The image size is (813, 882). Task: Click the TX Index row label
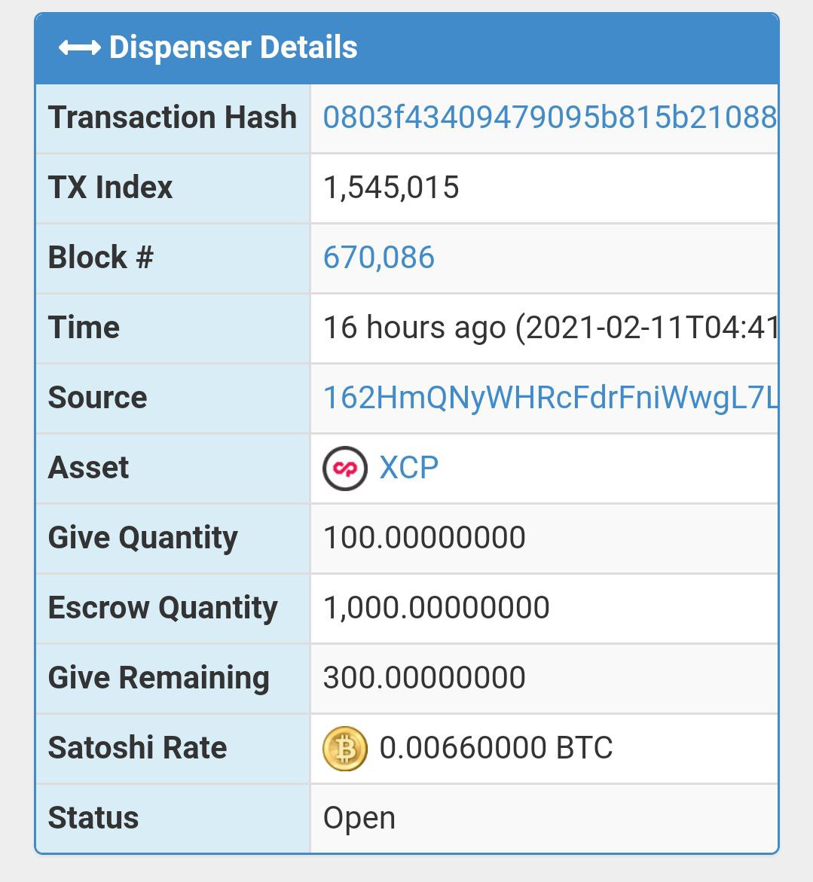point(110,188)
